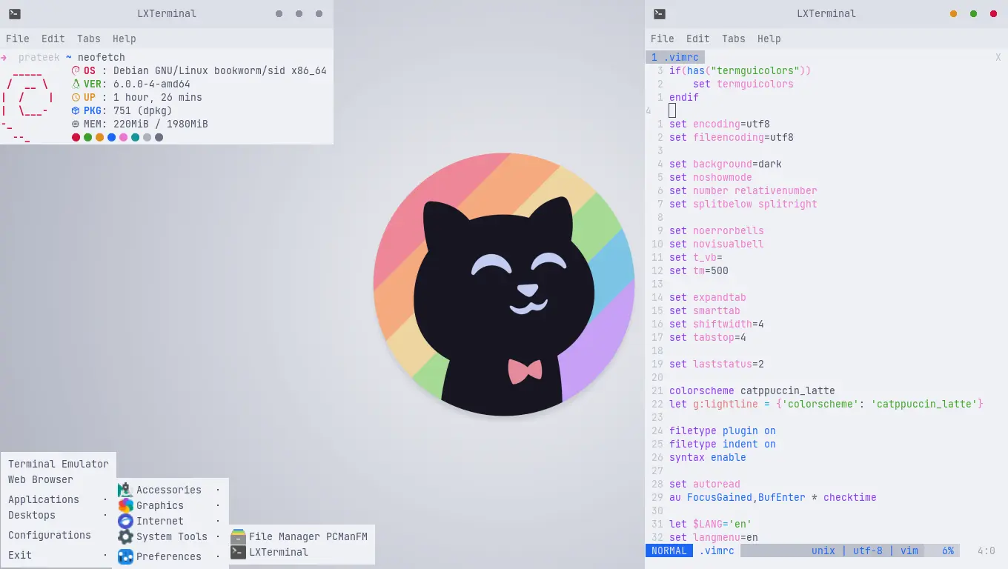Open Help menu in left LXTerminal
Viewport: 1008px width, 569px height.
(x=125, y=39)
